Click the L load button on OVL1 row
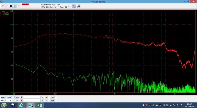Image resolution: width=197 pixels, height=108 pixels. (x=43, y=97)
